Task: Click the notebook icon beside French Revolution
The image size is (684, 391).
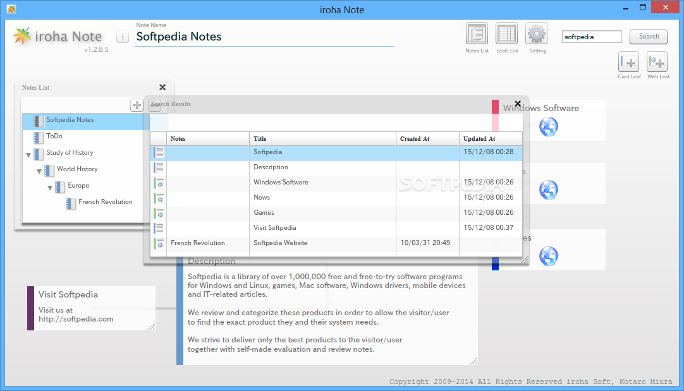Action: [x=71, y=203]
